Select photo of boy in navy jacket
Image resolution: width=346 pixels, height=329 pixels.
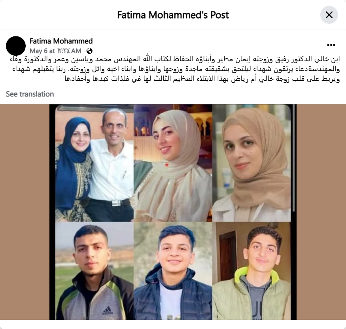click(173, 271)
